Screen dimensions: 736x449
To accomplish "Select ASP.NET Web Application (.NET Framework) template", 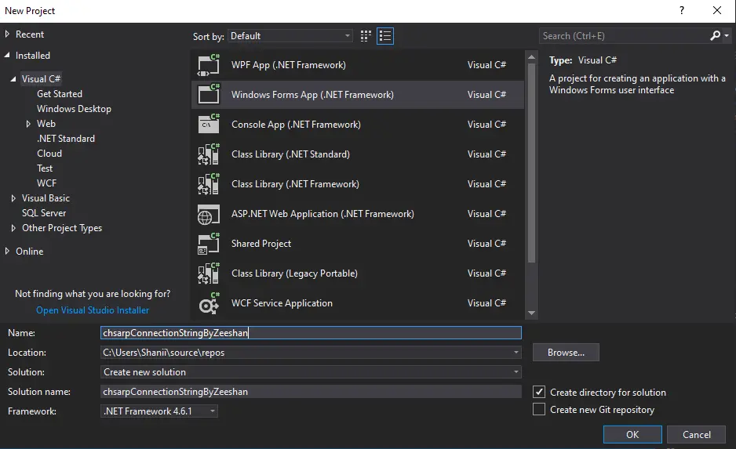I will pos(357,214).
